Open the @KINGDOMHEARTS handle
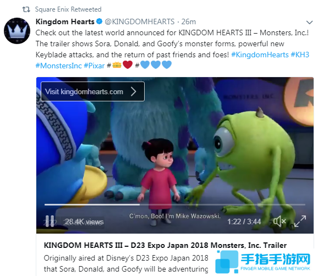Image resolution: width=318 pixels, height=276 pixels. [x=140, y=21]
